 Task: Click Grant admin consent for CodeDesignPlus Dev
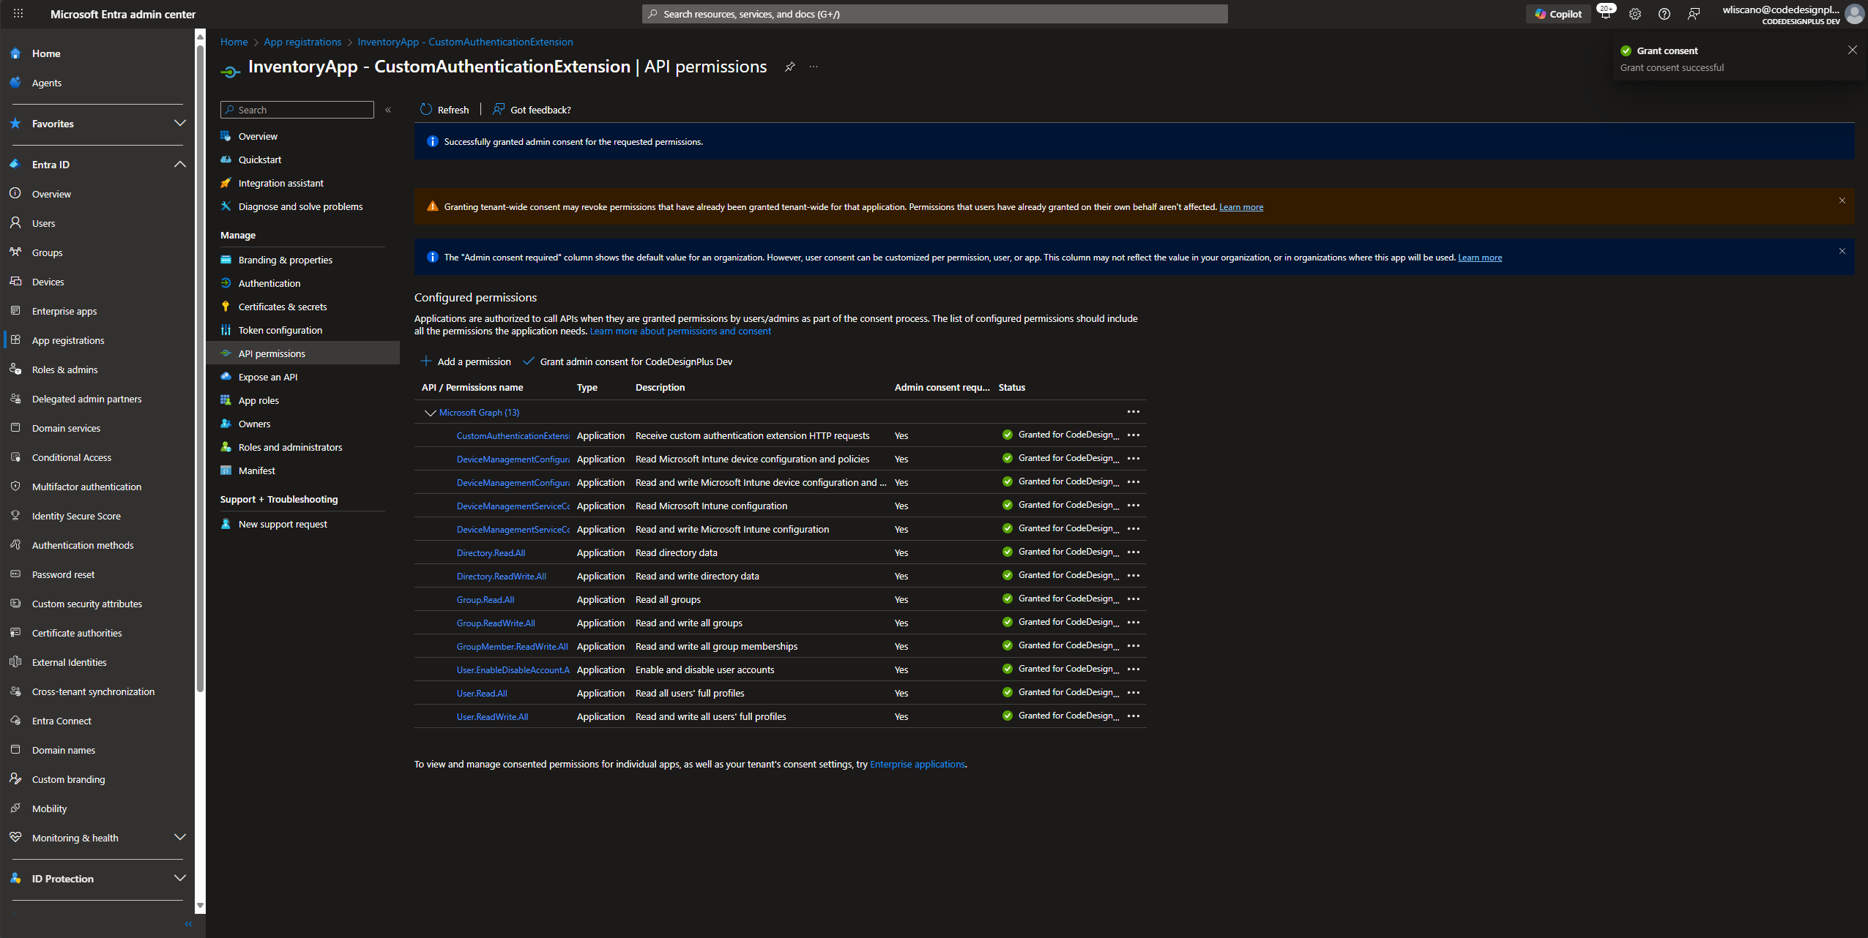(x=628, y=361)
